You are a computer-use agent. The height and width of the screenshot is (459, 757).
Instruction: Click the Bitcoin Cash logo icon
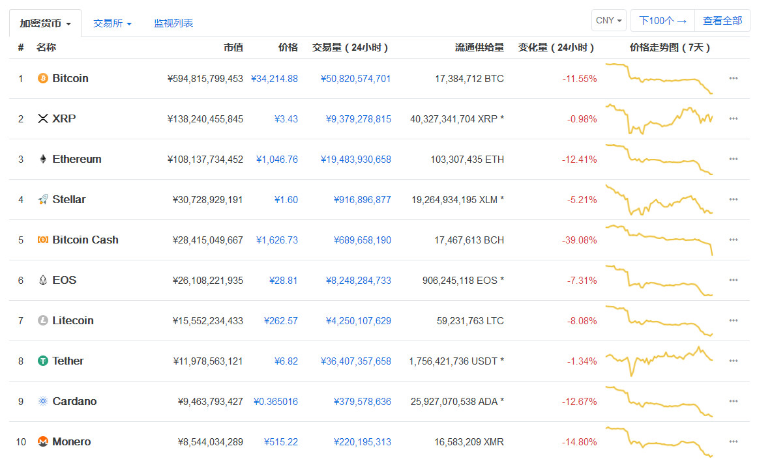click(x=43, y=240)
